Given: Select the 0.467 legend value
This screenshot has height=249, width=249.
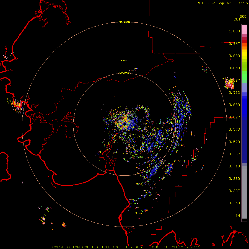Looking at the screenshot, I should [x=234, y=154].
